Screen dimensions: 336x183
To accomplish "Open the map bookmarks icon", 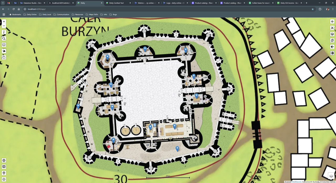I will [x=332, y=40].
